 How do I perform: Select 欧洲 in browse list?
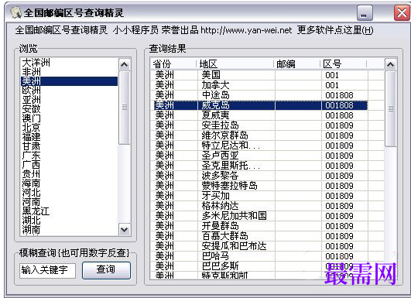pyautogui.click(x=69, y=91)
